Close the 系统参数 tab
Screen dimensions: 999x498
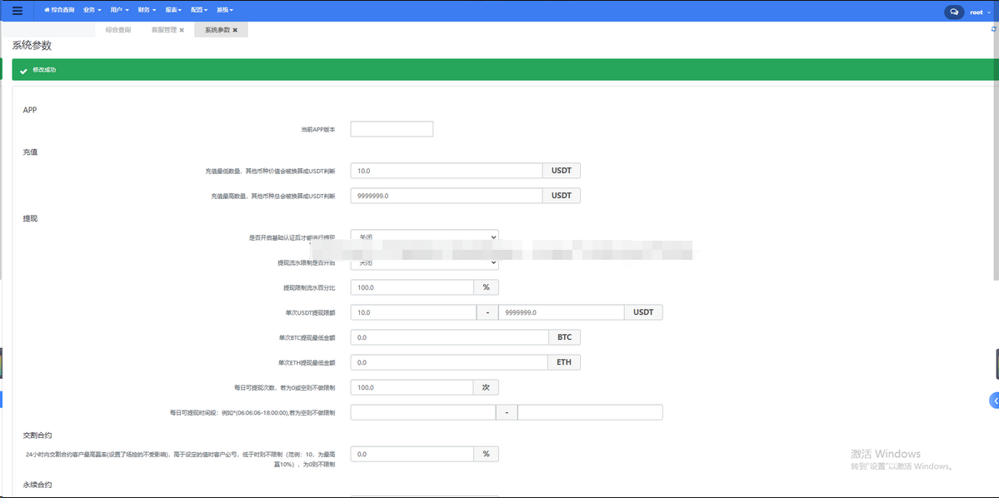[235, 30]
